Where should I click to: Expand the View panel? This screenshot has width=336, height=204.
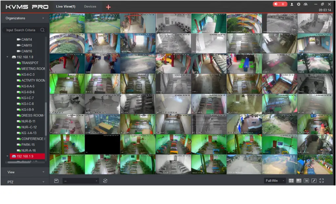(x=25, y=172)
